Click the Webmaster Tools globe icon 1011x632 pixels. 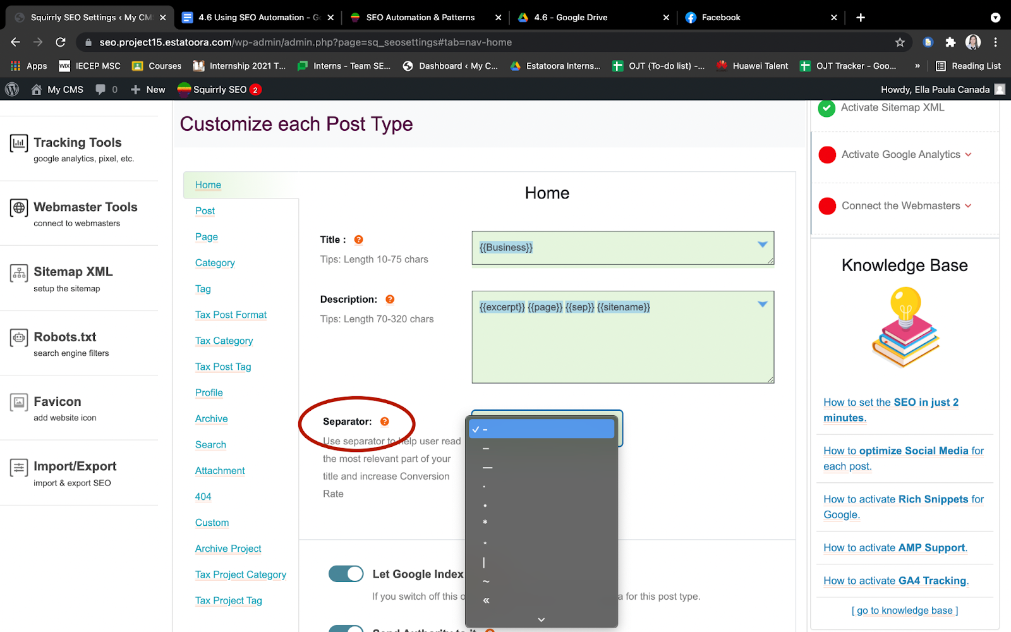[19, 208]
